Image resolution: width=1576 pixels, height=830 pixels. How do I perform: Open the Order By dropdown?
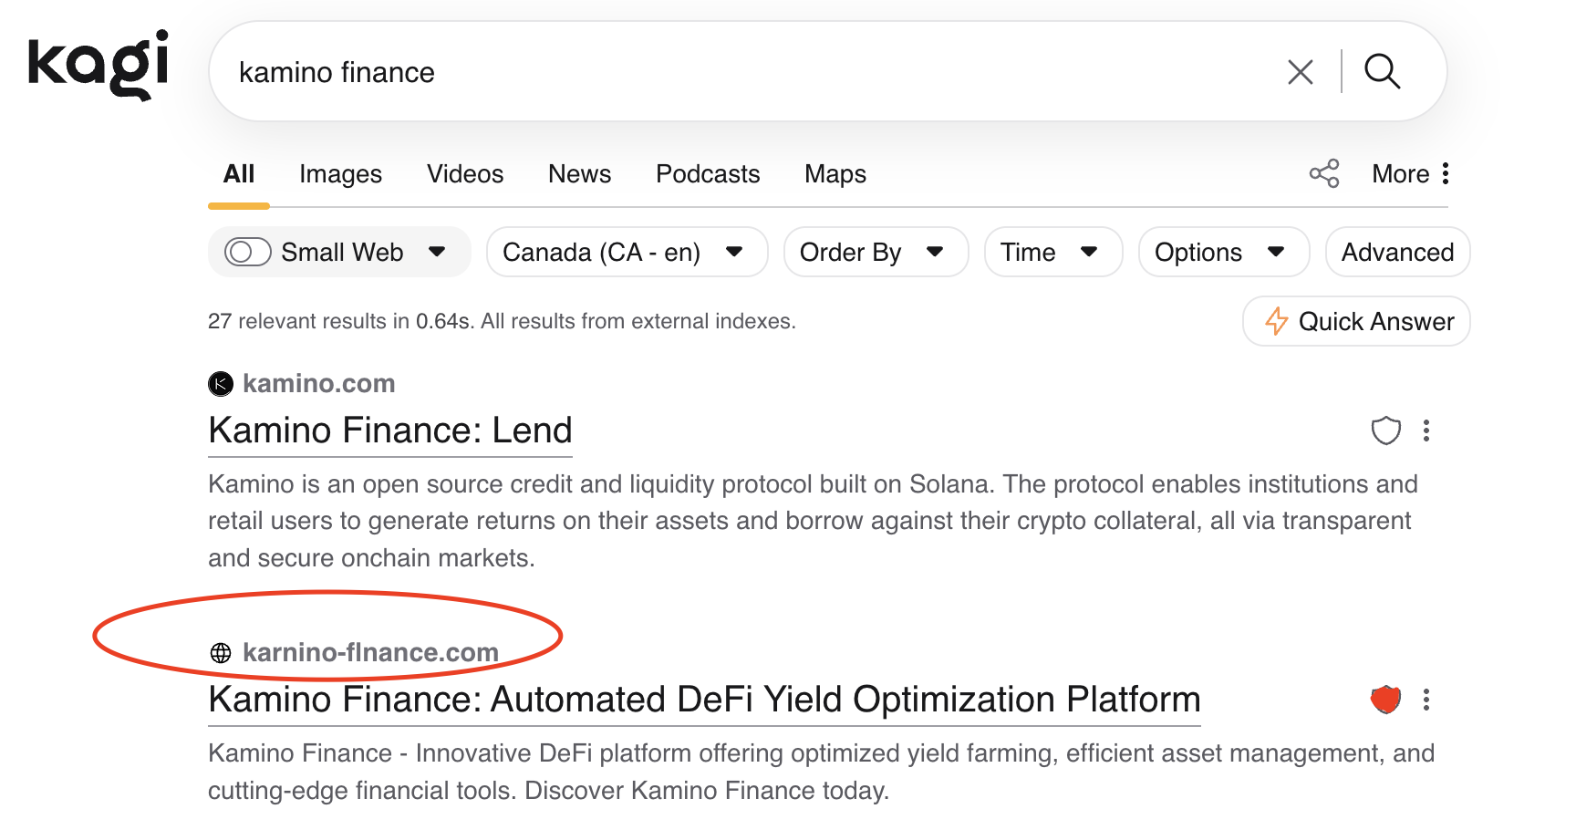pyautogui.click(x=875, y=252)
